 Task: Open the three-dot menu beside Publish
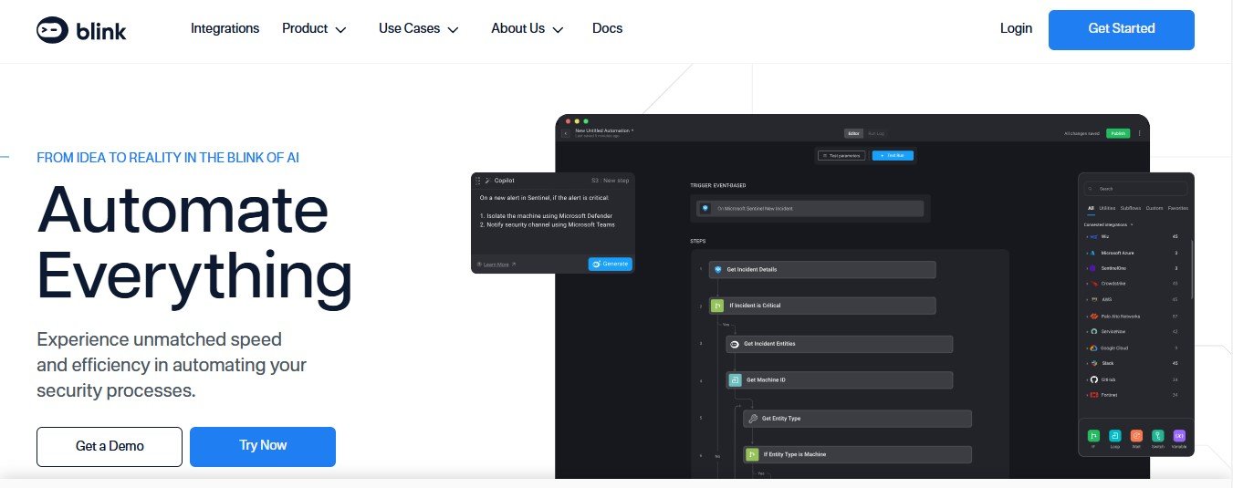click(x=1139, y=133)
